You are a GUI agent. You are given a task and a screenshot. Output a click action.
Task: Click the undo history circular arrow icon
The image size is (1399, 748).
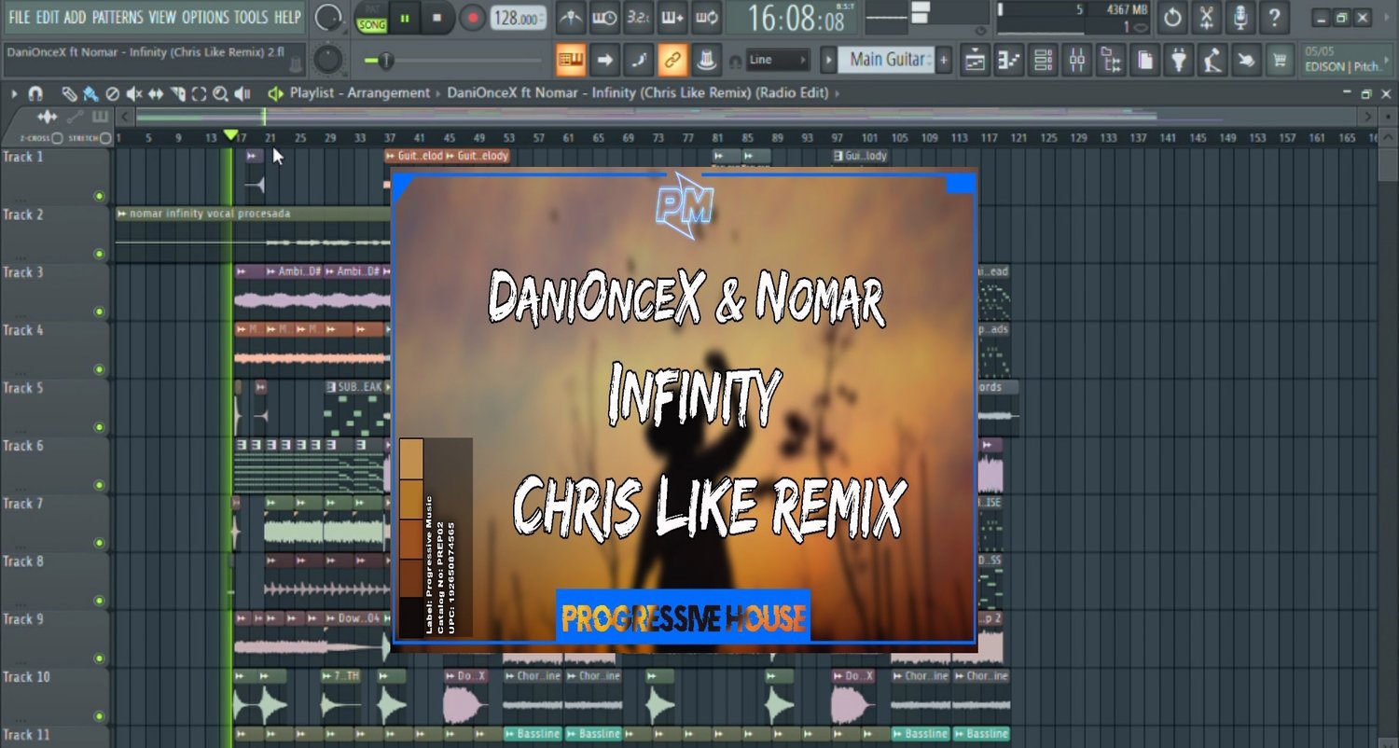[x=1172, y=17]
